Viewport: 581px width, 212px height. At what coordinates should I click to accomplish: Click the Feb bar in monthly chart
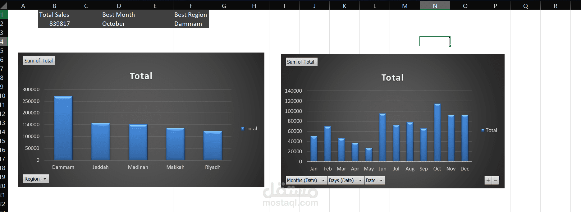(x=327, y=144)
